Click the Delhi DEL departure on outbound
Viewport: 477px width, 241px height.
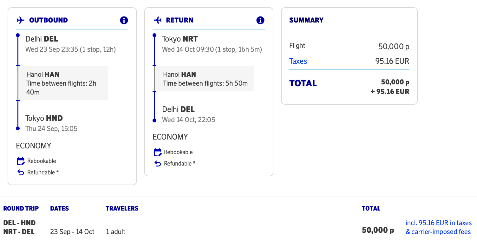tap(41, 39)
